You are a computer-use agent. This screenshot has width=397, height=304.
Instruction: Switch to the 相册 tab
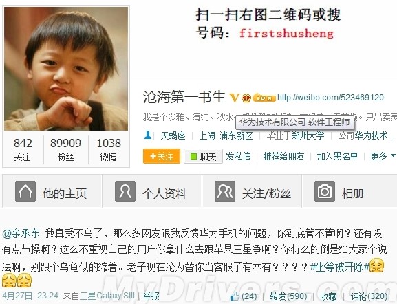coord(350,191)
